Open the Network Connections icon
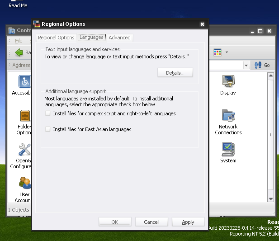The width and height of the screenshot is (279, 241). [228, 115]
